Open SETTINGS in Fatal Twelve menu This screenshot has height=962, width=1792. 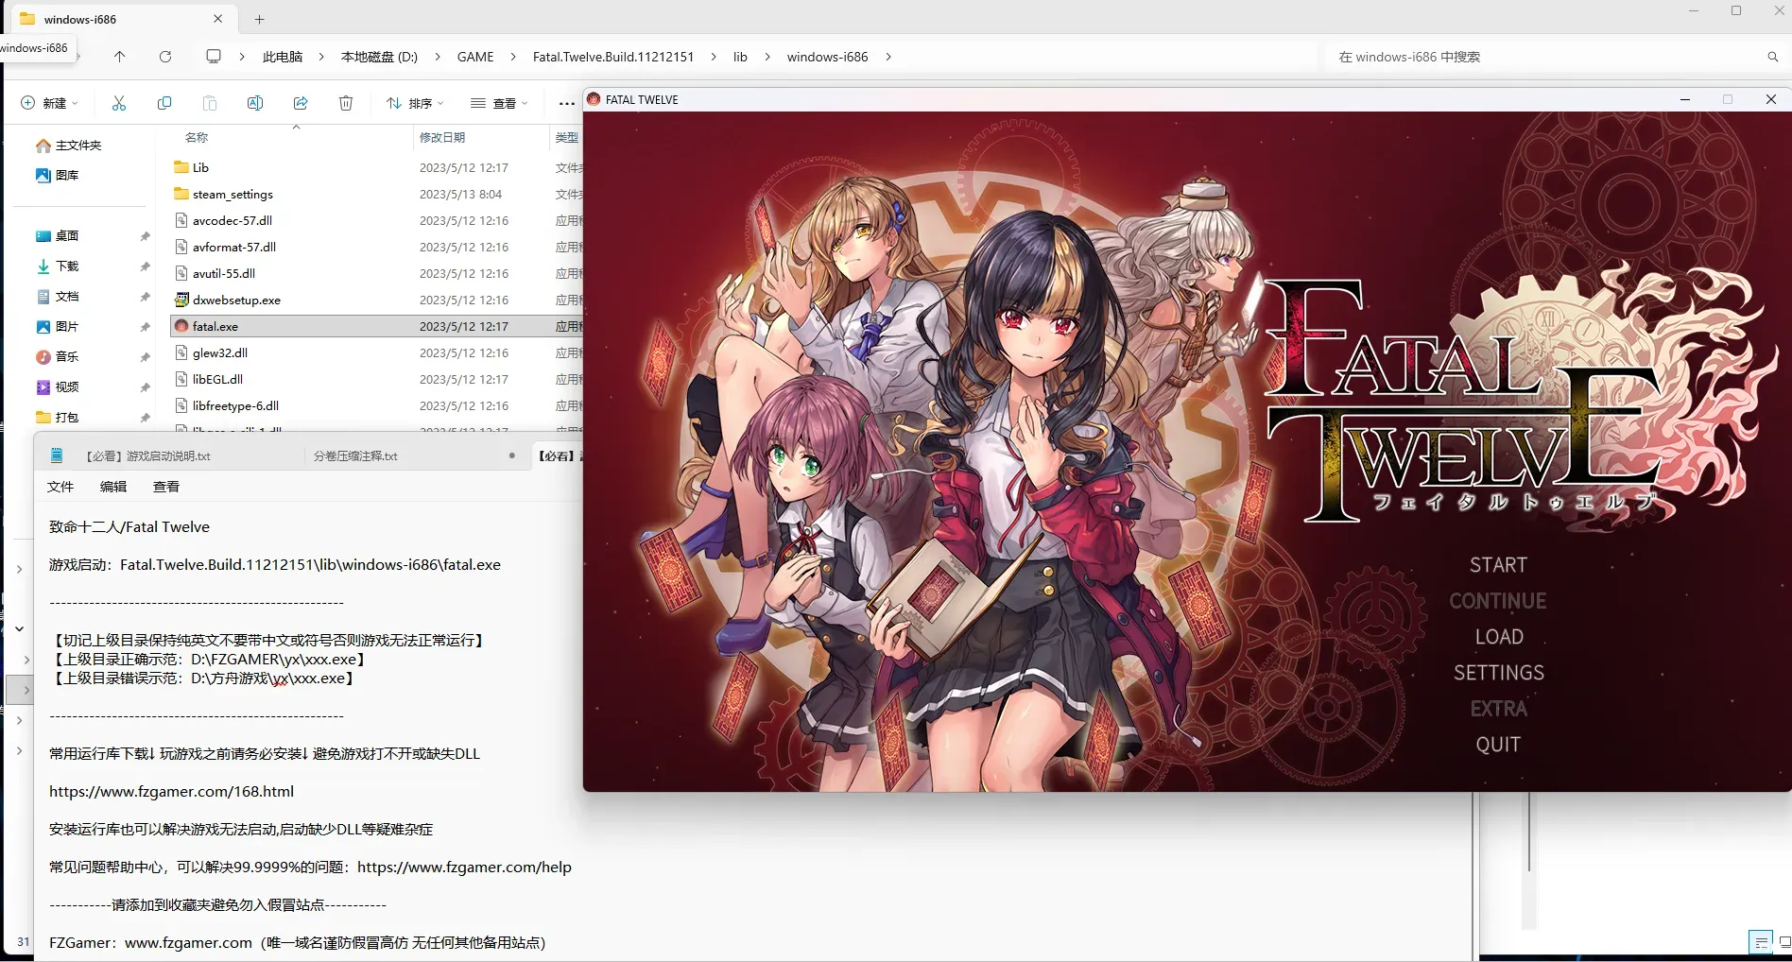click(x=1499, y=673)
